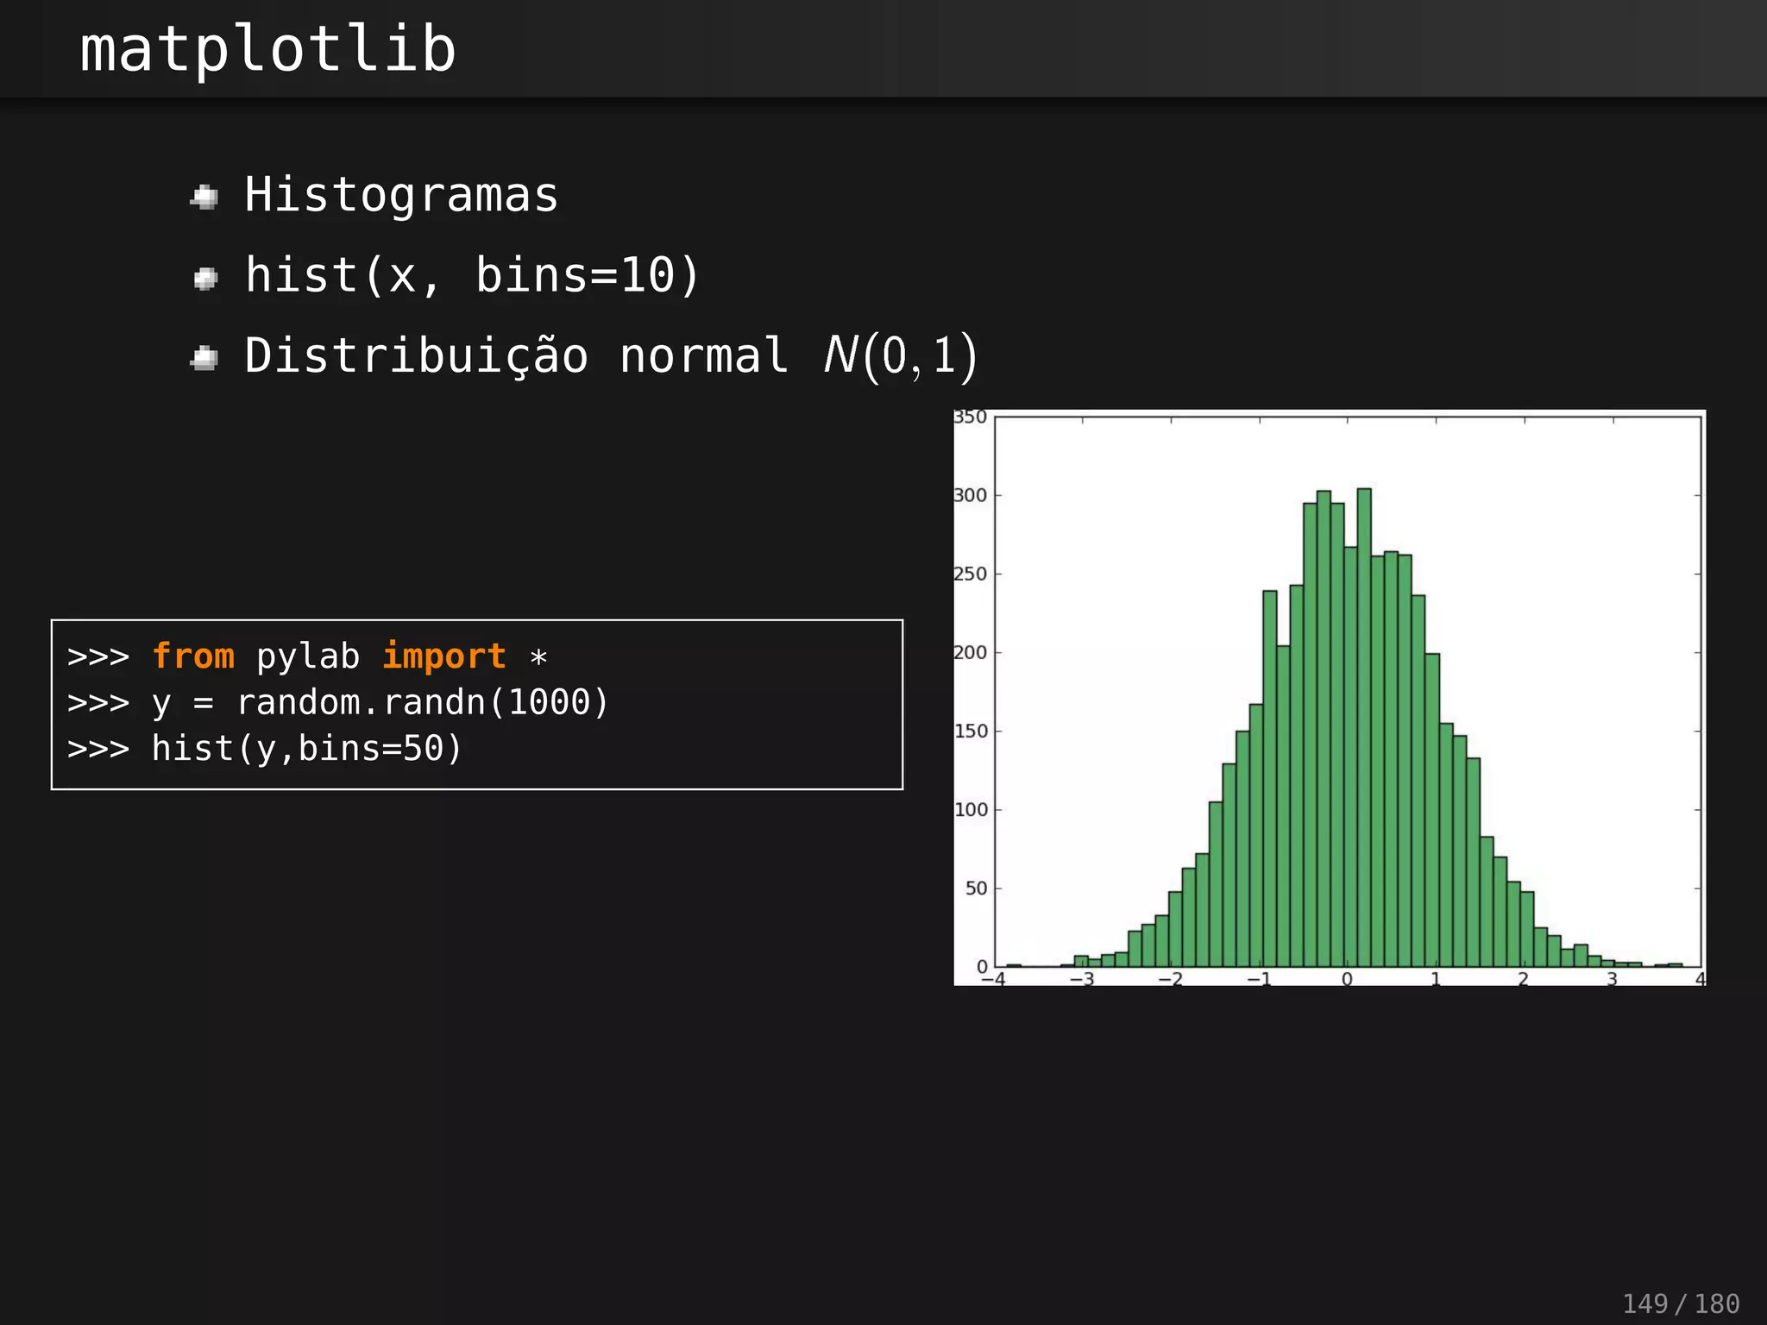
Task: Click the tallest histogram bar near zero
Action: tap(1364, 727)
